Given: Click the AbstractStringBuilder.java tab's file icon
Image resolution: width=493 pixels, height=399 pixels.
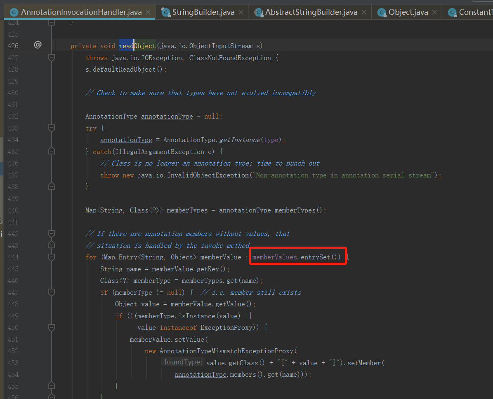Looking at the screenshot, I should tap(259, 12).
